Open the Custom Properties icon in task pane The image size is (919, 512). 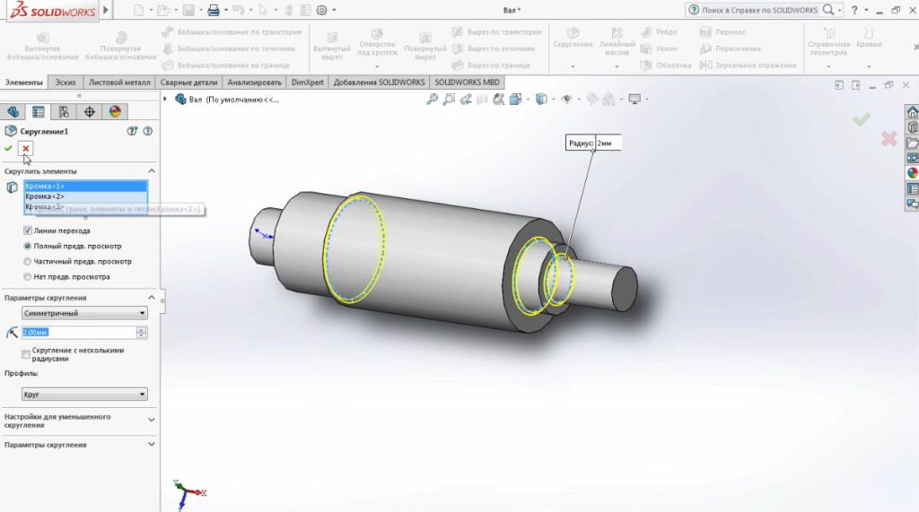(912, 188)
